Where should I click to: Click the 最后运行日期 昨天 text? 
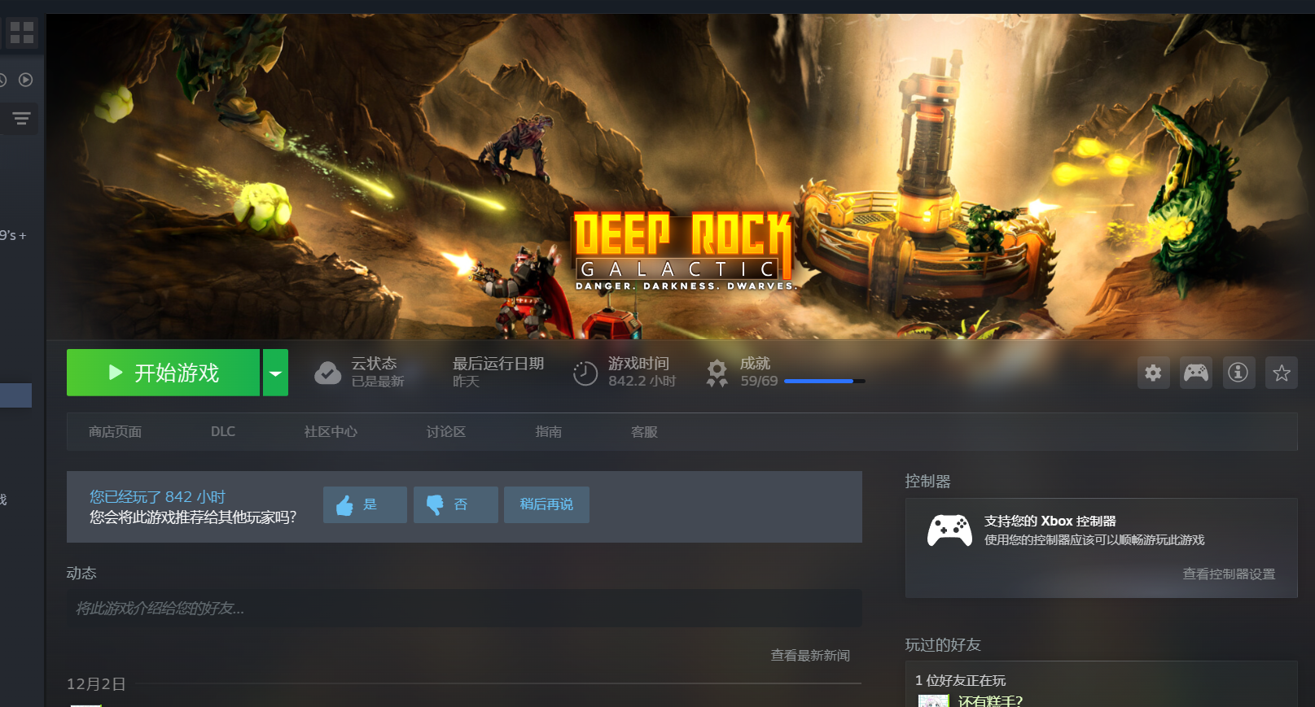(x=498, y=372)
